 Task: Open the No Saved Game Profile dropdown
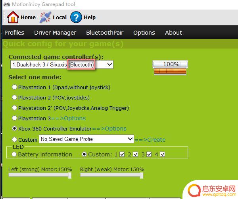coord(86,139)
